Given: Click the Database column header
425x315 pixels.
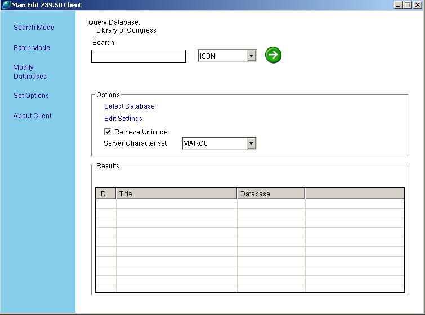Looking at the screenshot, I should click(270, 193).
